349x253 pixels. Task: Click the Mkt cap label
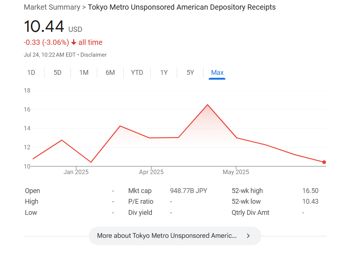point(140,190)
